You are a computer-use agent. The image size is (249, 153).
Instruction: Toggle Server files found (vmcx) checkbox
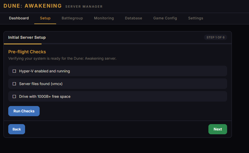(14, 84)
